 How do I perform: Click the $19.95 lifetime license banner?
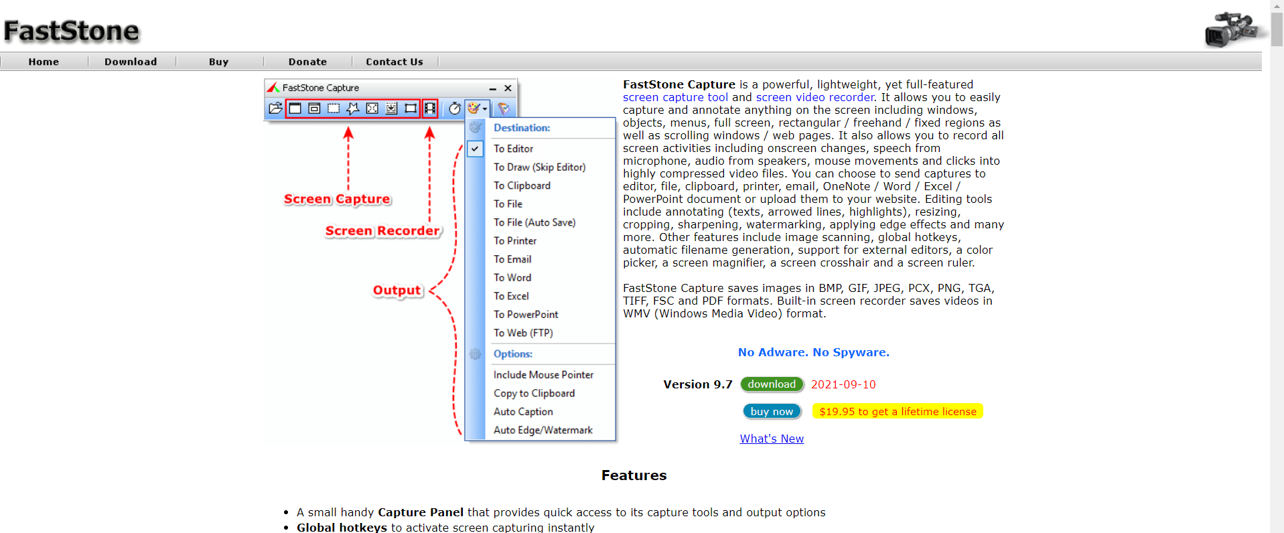(x=898, y=411)
